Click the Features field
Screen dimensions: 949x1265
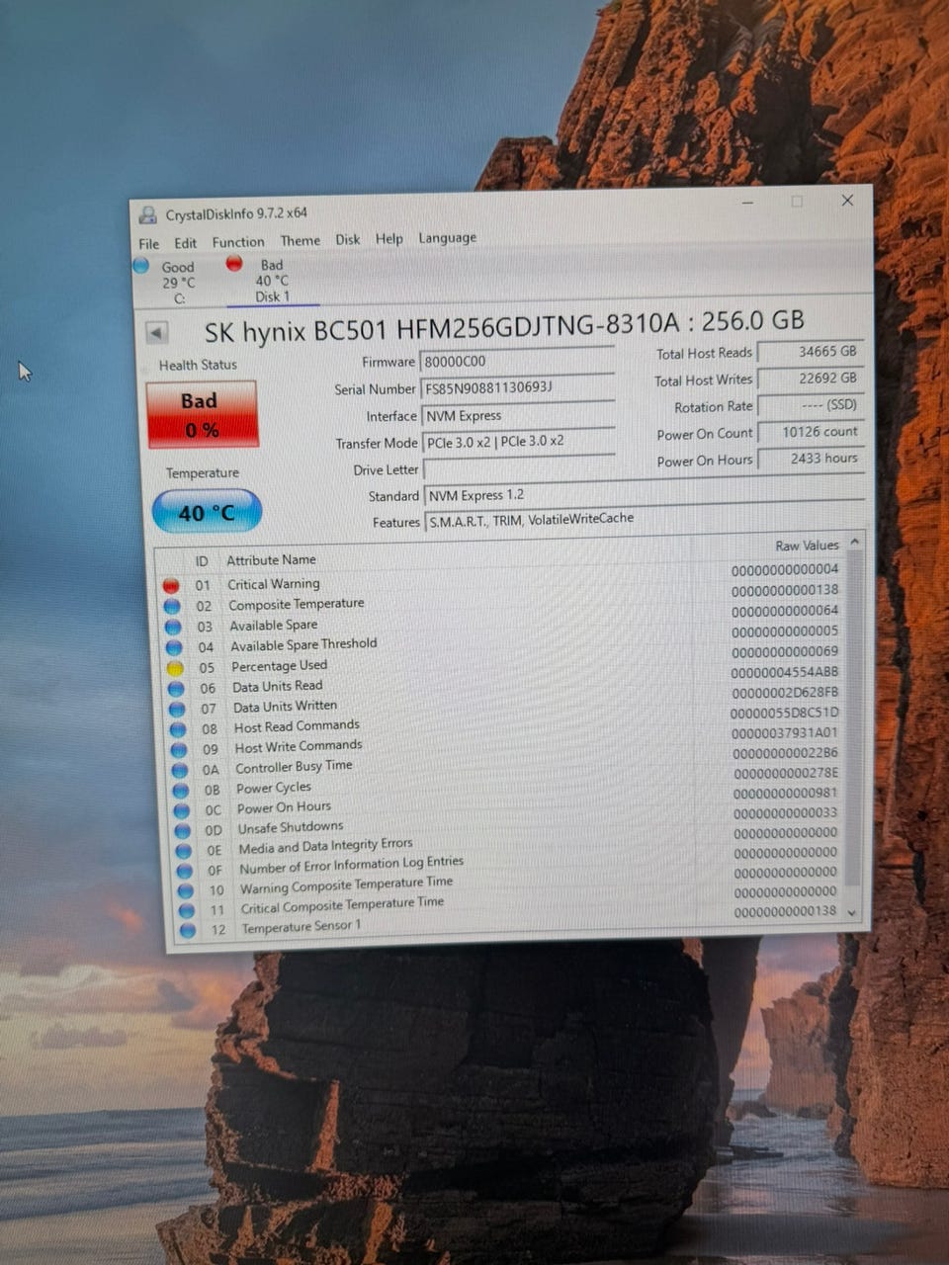coord(646,520)
